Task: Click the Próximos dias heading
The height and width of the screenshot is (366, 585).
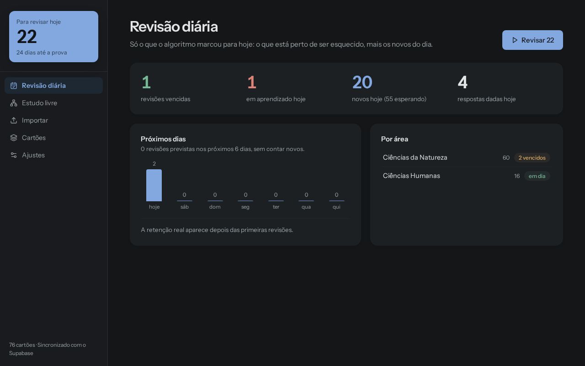Action: coord(163,139)
